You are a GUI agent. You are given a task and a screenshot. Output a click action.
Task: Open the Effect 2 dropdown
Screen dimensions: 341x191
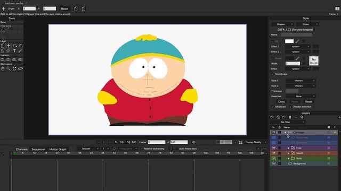coord(298,52)
